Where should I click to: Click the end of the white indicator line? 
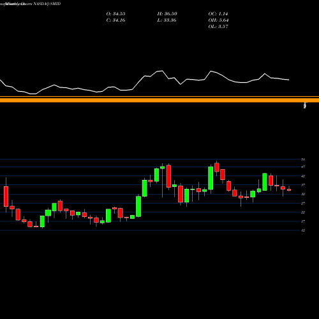point(288,80)
